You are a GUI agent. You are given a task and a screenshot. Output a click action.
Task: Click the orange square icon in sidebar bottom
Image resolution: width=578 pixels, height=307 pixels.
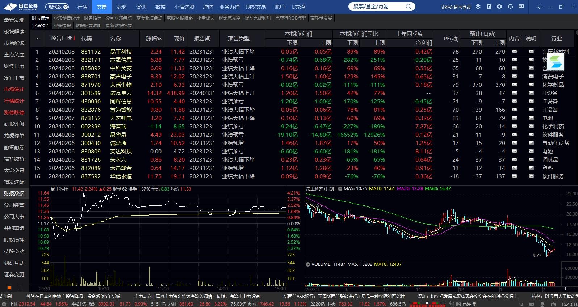click(9, 288)
